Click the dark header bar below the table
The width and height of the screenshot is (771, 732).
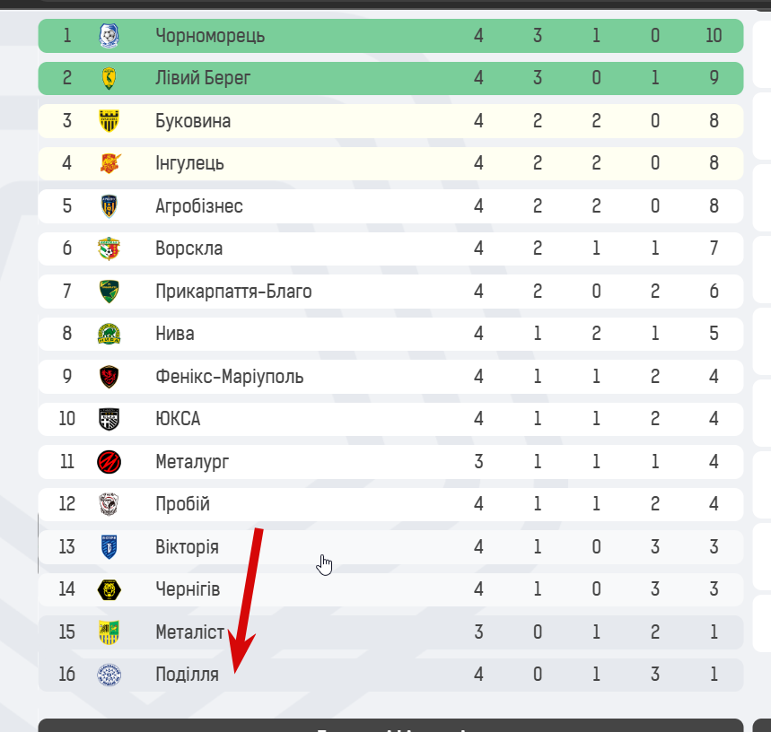(390, 725)
